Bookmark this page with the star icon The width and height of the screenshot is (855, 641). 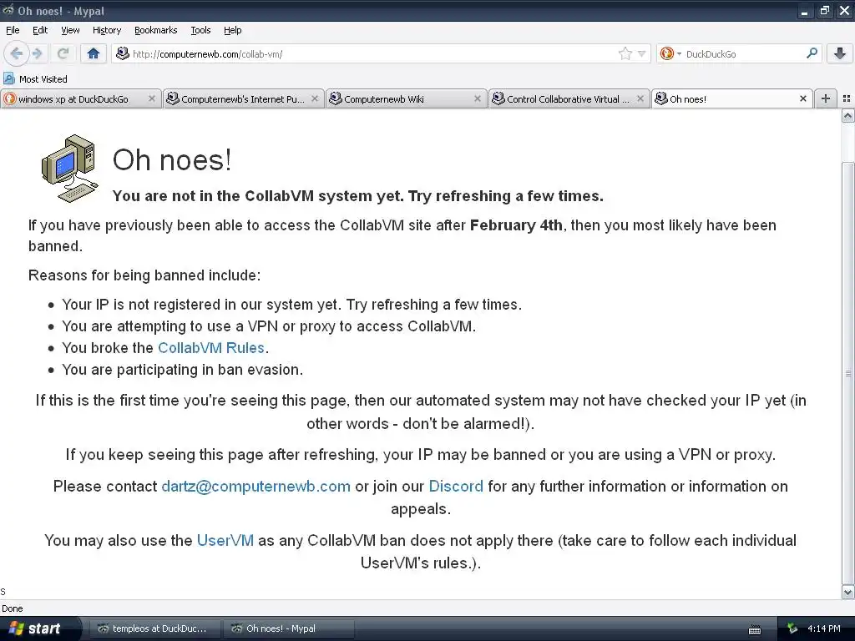click(x=625, y=53)
